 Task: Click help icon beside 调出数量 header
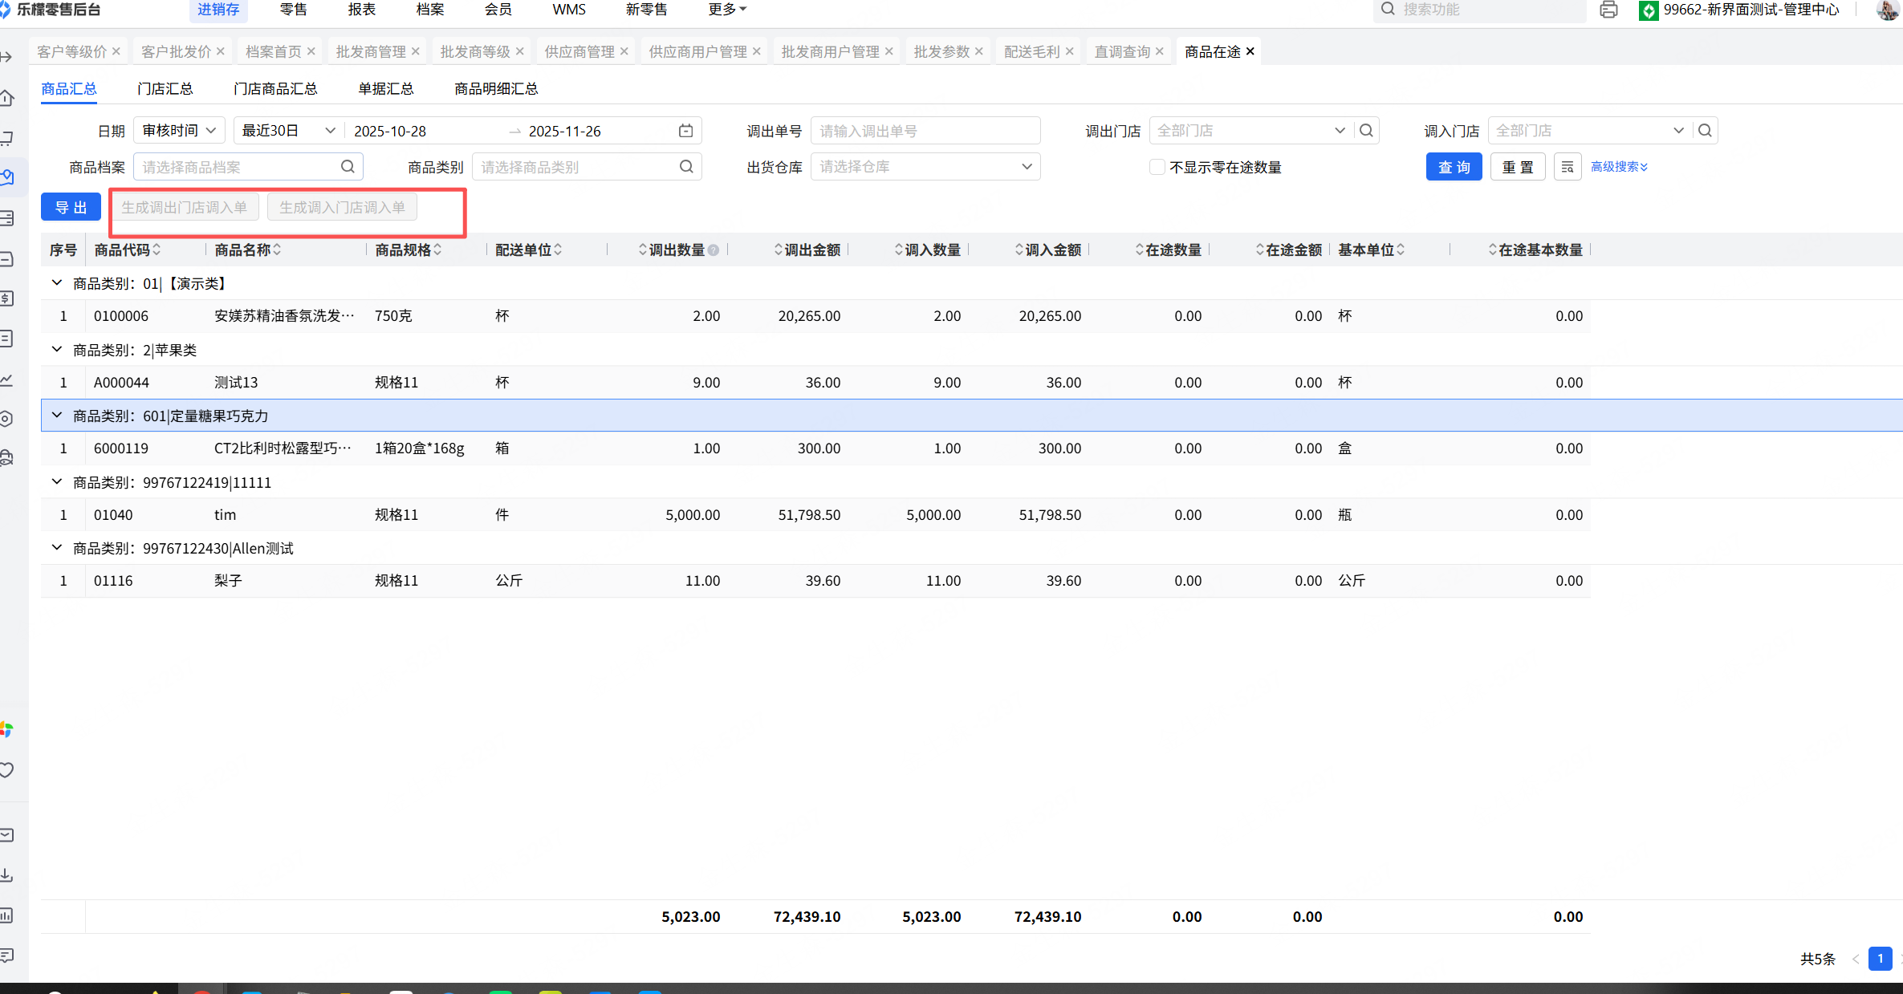point(714,250)
